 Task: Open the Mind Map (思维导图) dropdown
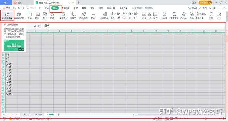click(84, 16)
